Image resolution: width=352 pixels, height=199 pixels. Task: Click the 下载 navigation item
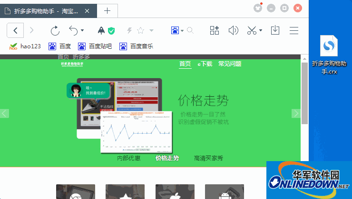205,64
